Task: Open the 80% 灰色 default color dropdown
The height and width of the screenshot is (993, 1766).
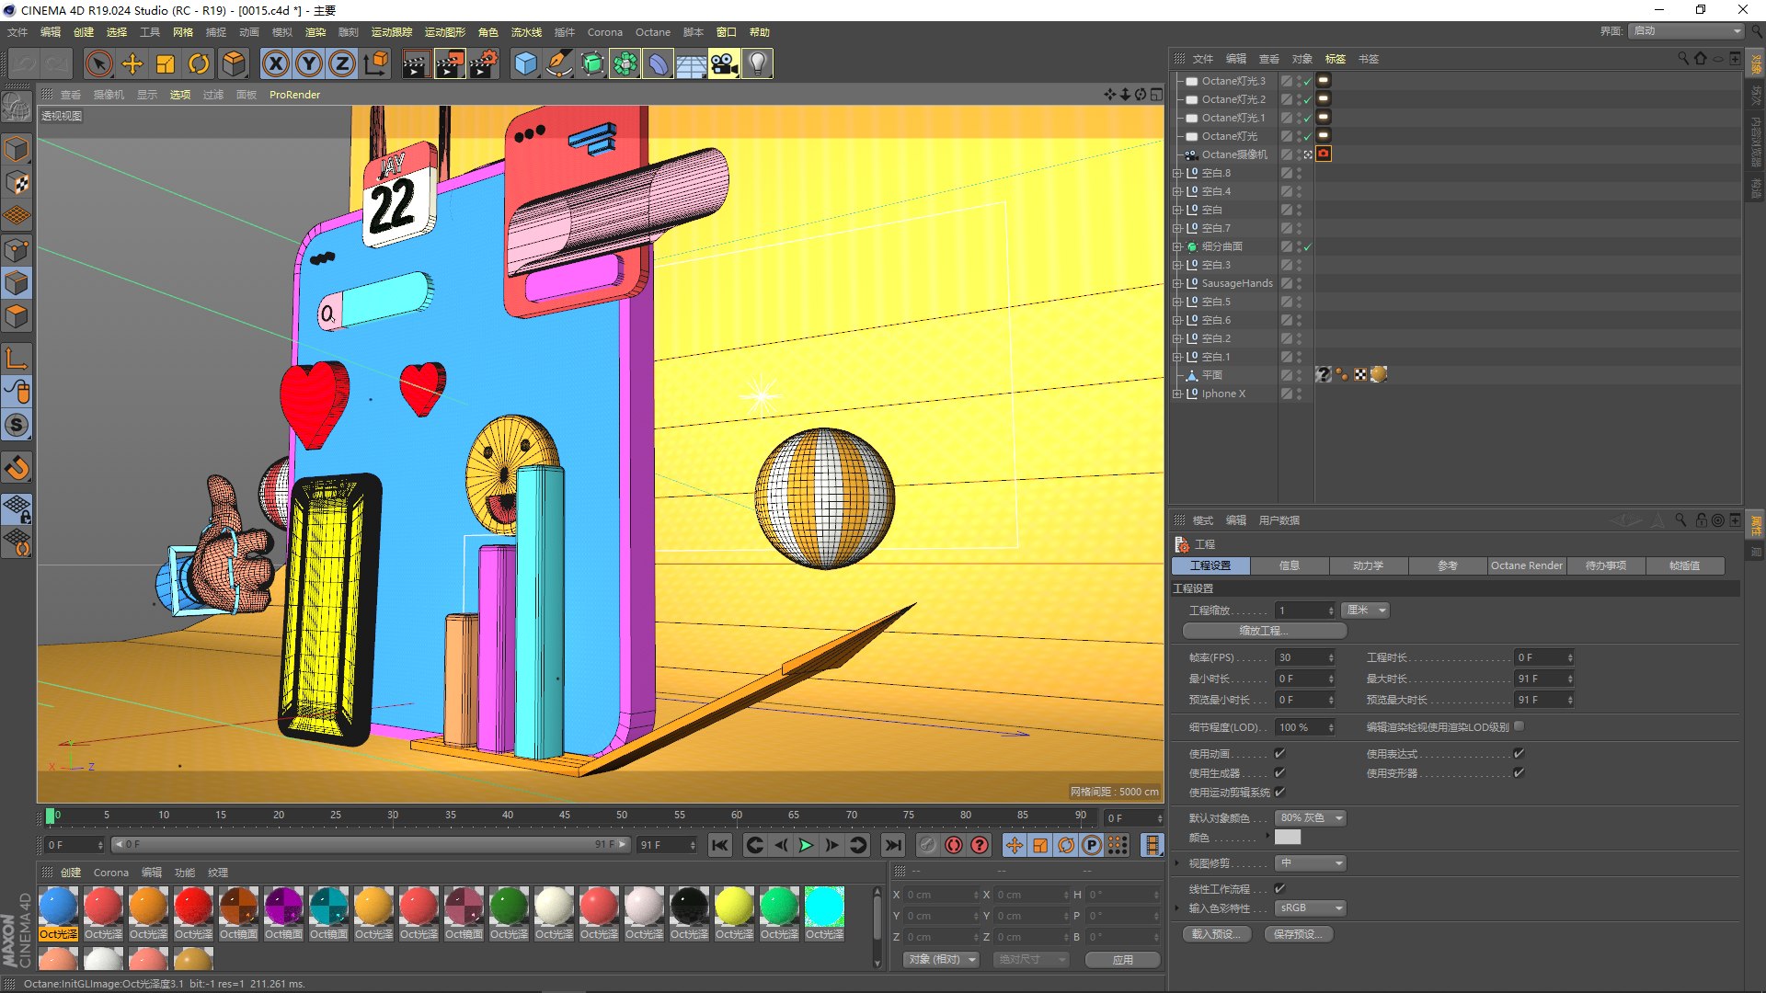Action: 1311,817
